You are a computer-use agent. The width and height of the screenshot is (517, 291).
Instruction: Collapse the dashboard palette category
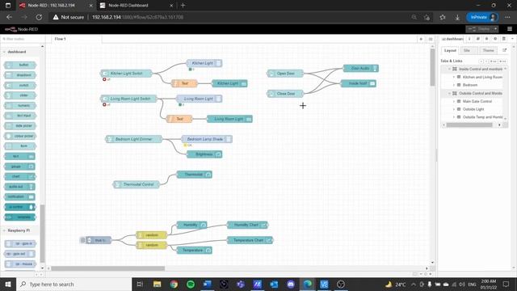point(19,52)
